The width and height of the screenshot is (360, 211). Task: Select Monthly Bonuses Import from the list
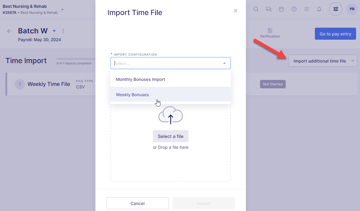coord(140,79)
